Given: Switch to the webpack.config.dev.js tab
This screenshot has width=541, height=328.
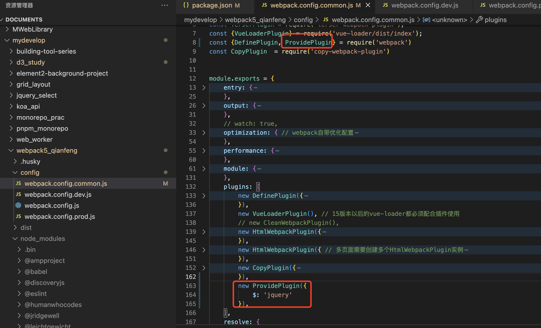Looking at the screenshot, I should [425, 5].
